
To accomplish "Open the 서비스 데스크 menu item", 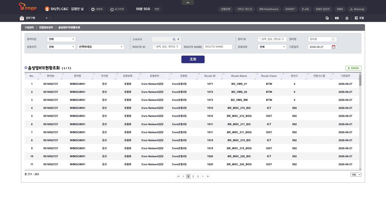I will pyautogui.click(x=245, y=9).
